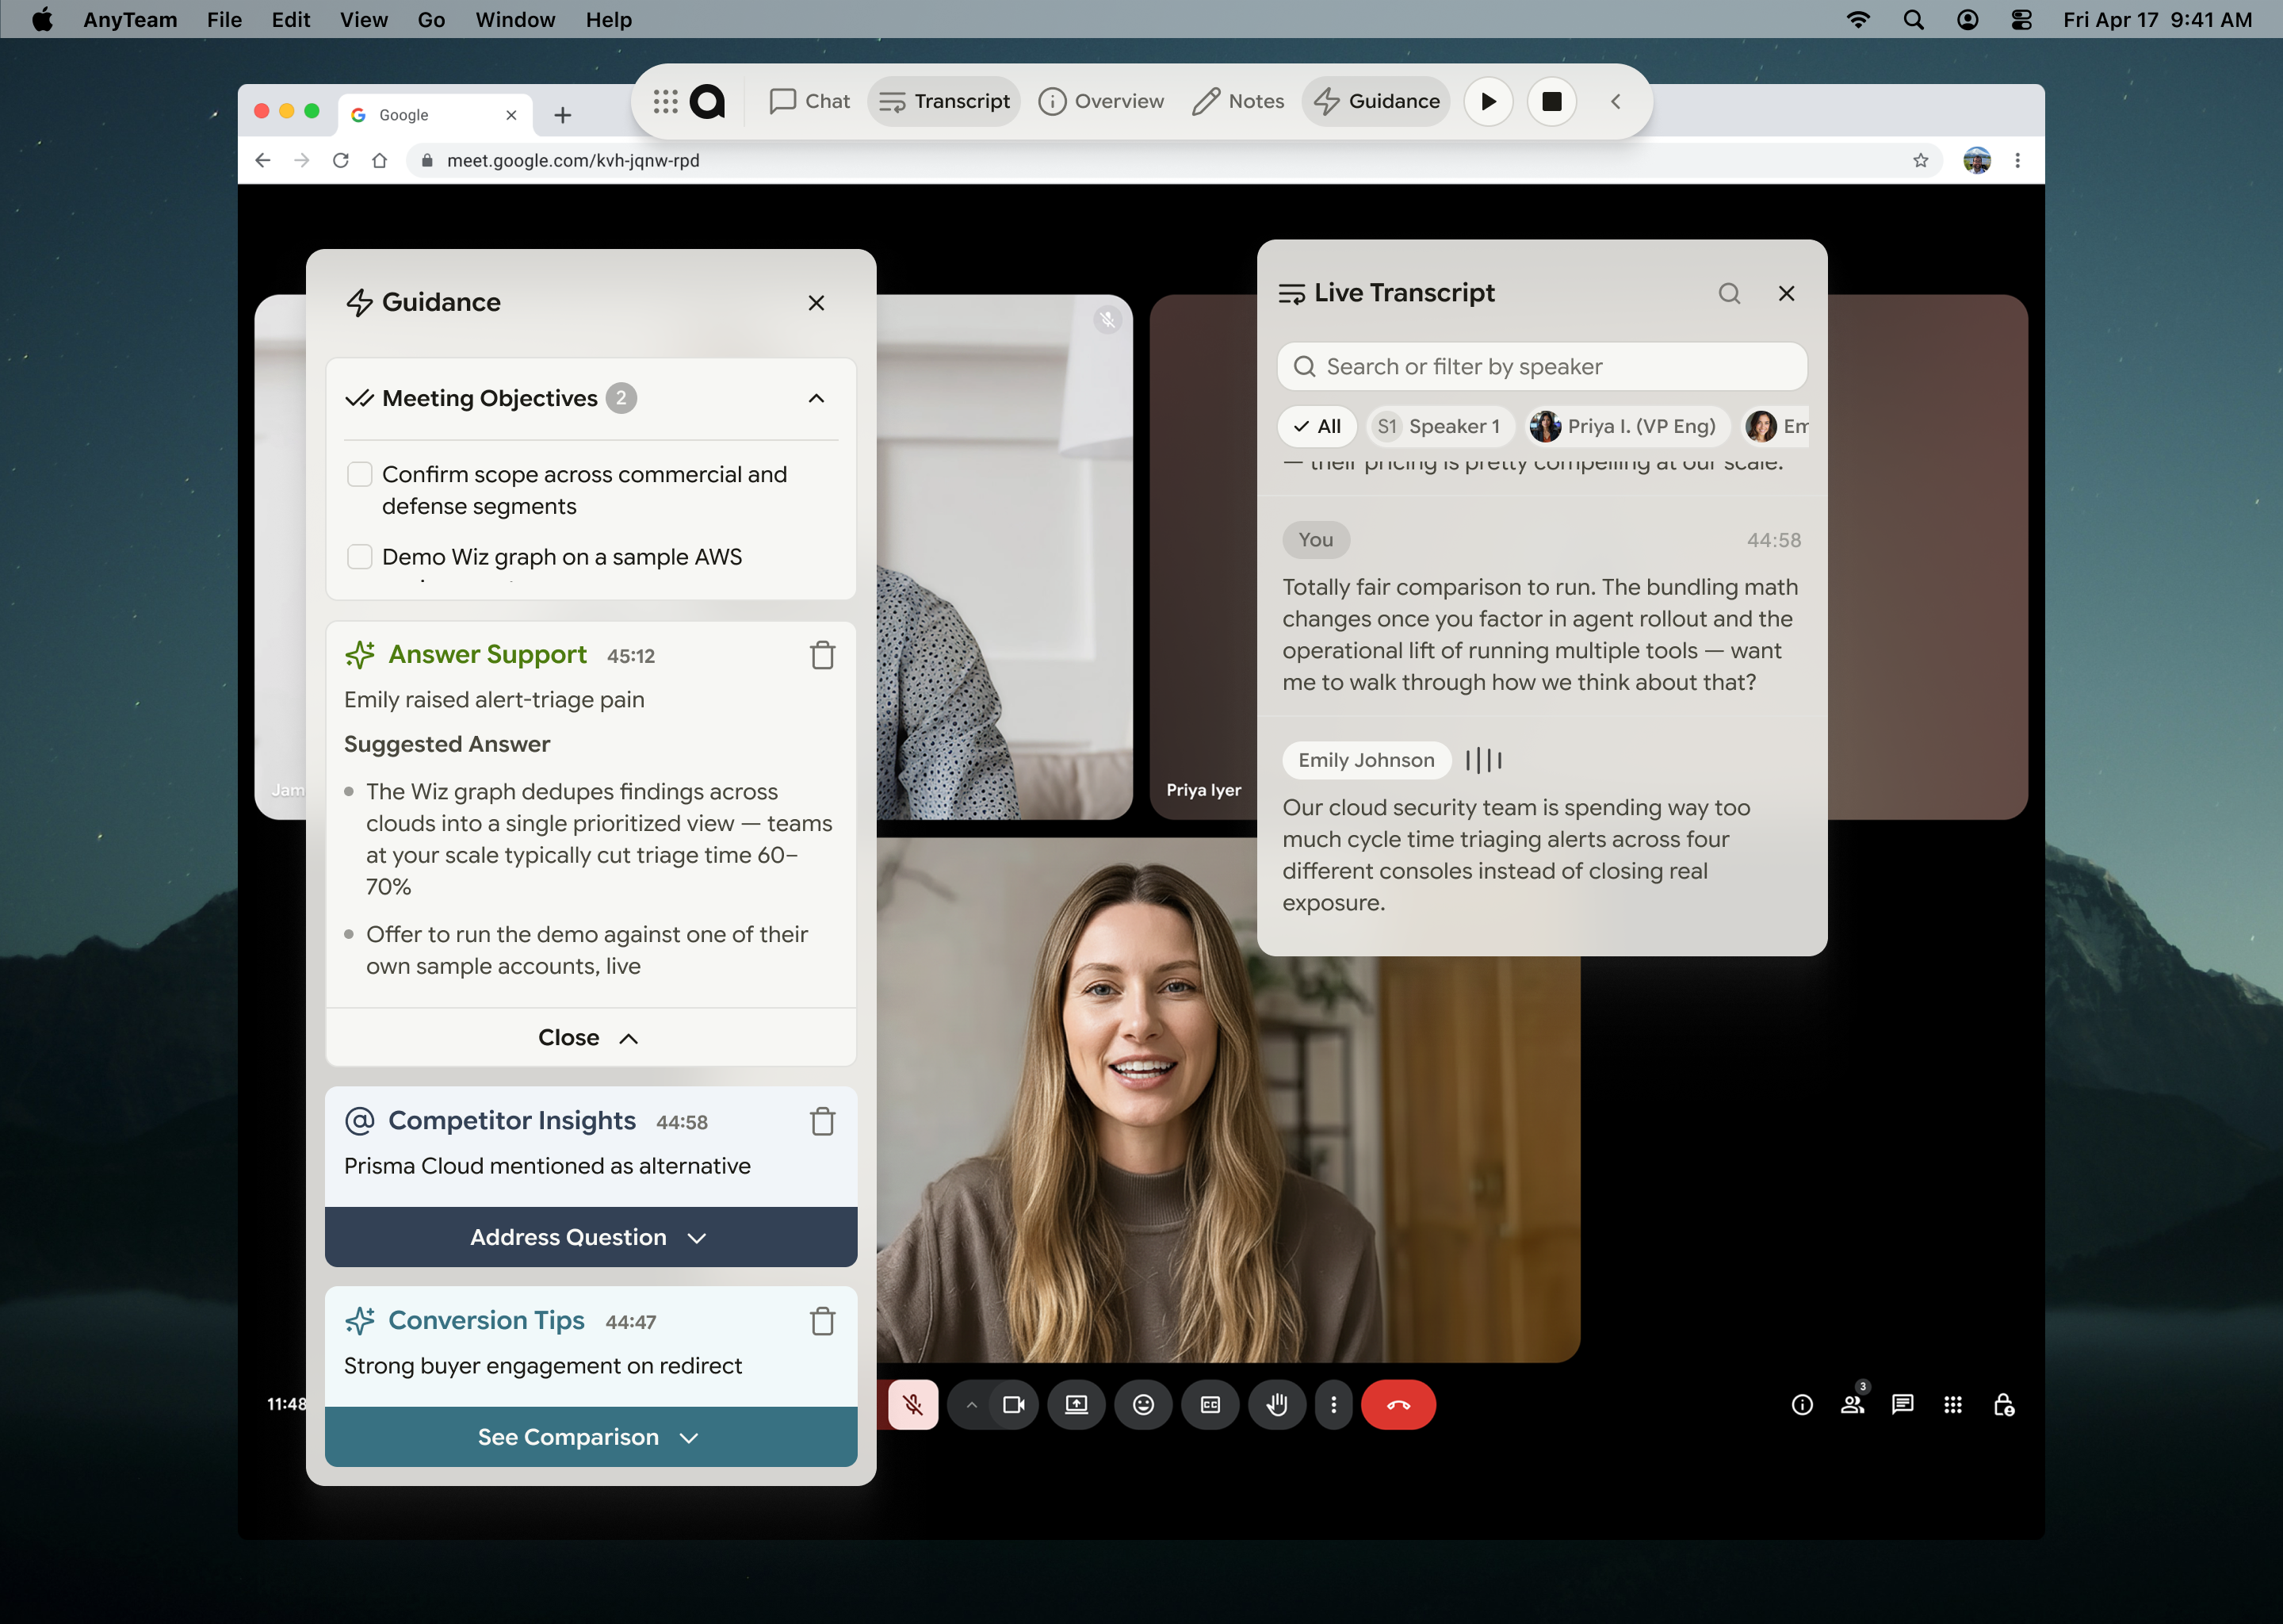The width and height of the screenshot is (2283, 1624).
Task: Collapse the Answer Support card via Close
Action: [590, 1037]
